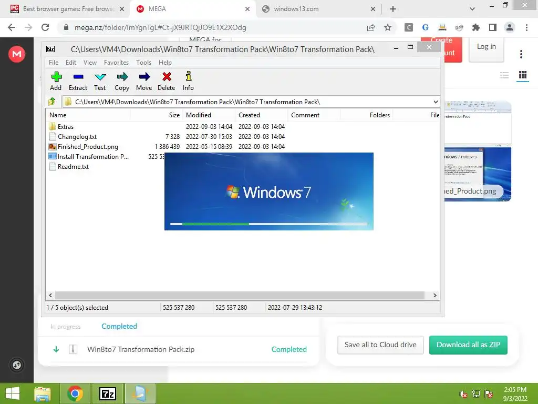Open the Action Center flag tray icon

click(x=489, y=394)
